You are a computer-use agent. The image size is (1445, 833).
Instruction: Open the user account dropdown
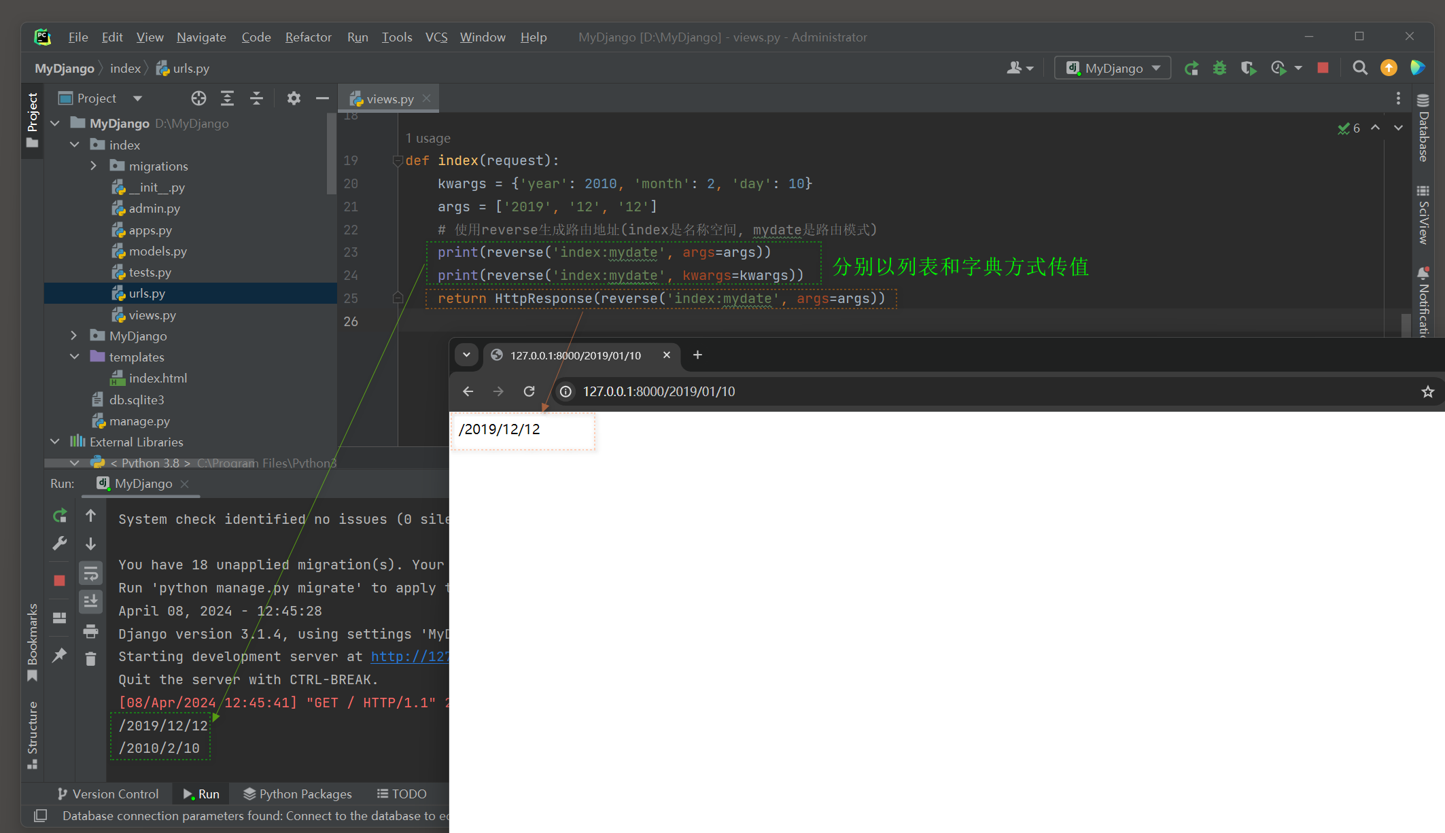(1020, 68)
